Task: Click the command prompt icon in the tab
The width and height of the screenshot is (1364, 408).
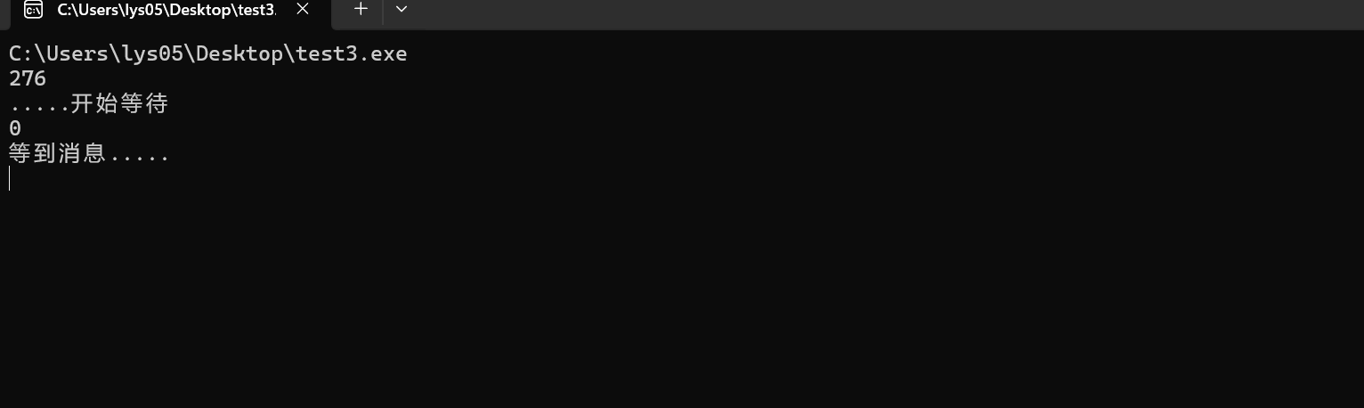Action: [33, 10]
